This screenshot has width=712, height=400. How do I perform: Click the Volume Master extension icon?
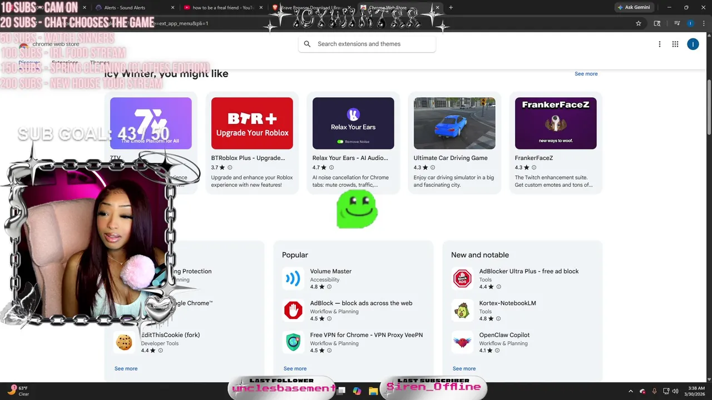[x=293, y=279]
